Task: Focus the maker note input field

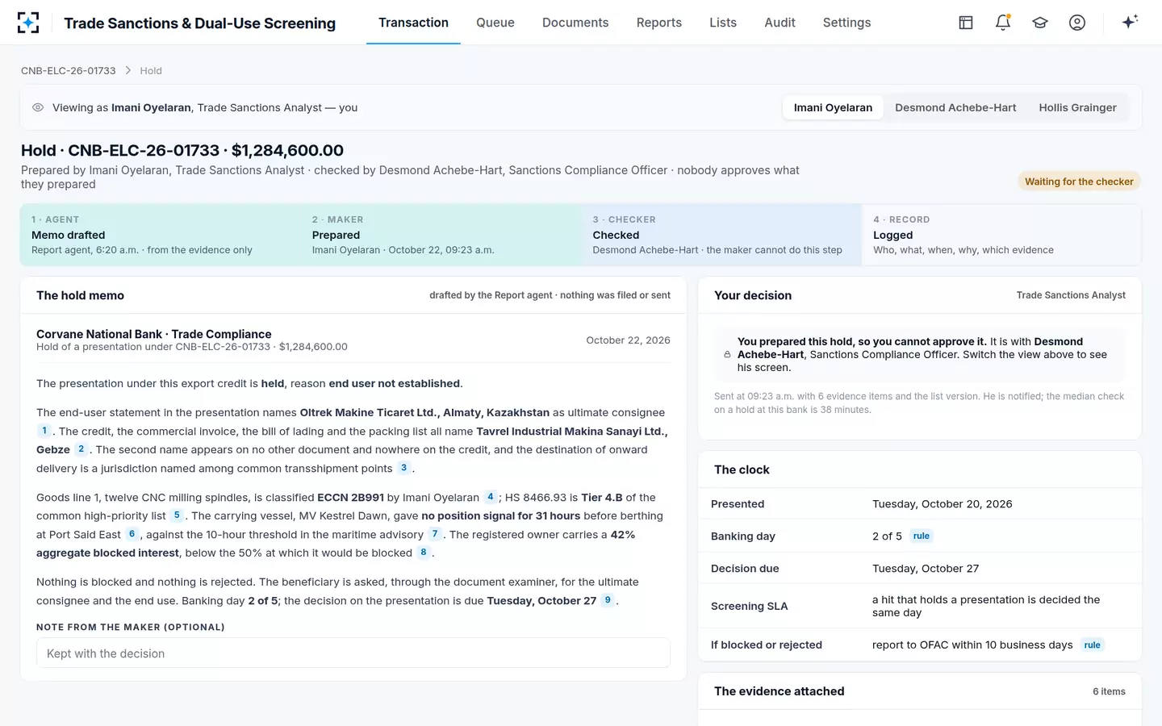Action: pyautogui.click(x=353, y=653)
